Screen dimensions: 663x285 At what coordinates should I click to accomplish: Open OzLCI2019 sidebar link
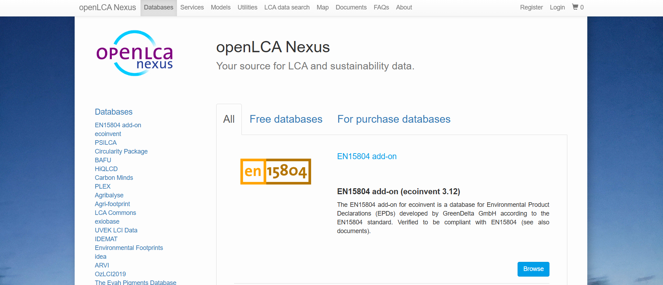(x=110, y=274)
